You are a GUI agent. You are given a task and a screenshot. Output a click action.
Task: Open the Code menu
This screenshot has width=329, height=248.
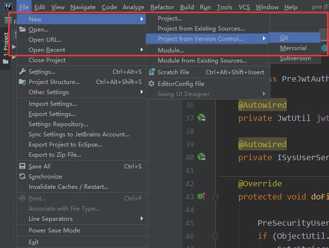coord(109,7)
